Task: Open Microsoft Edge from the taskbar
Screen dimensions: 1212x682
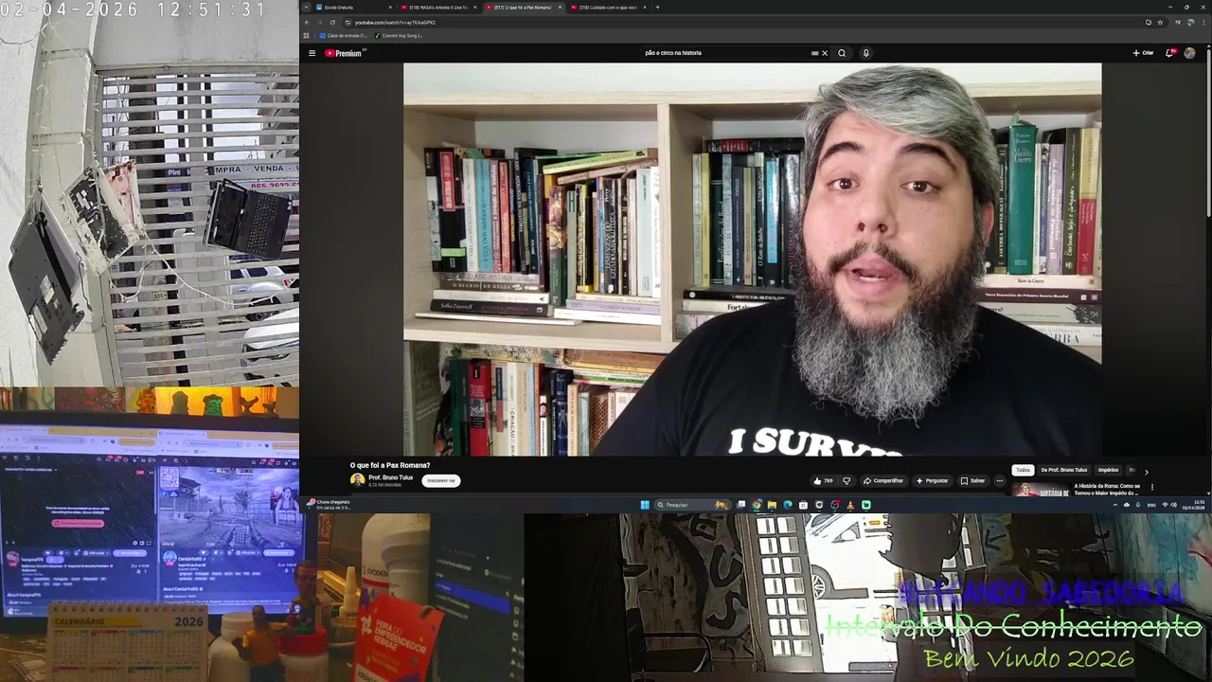Action: point(788,505)
